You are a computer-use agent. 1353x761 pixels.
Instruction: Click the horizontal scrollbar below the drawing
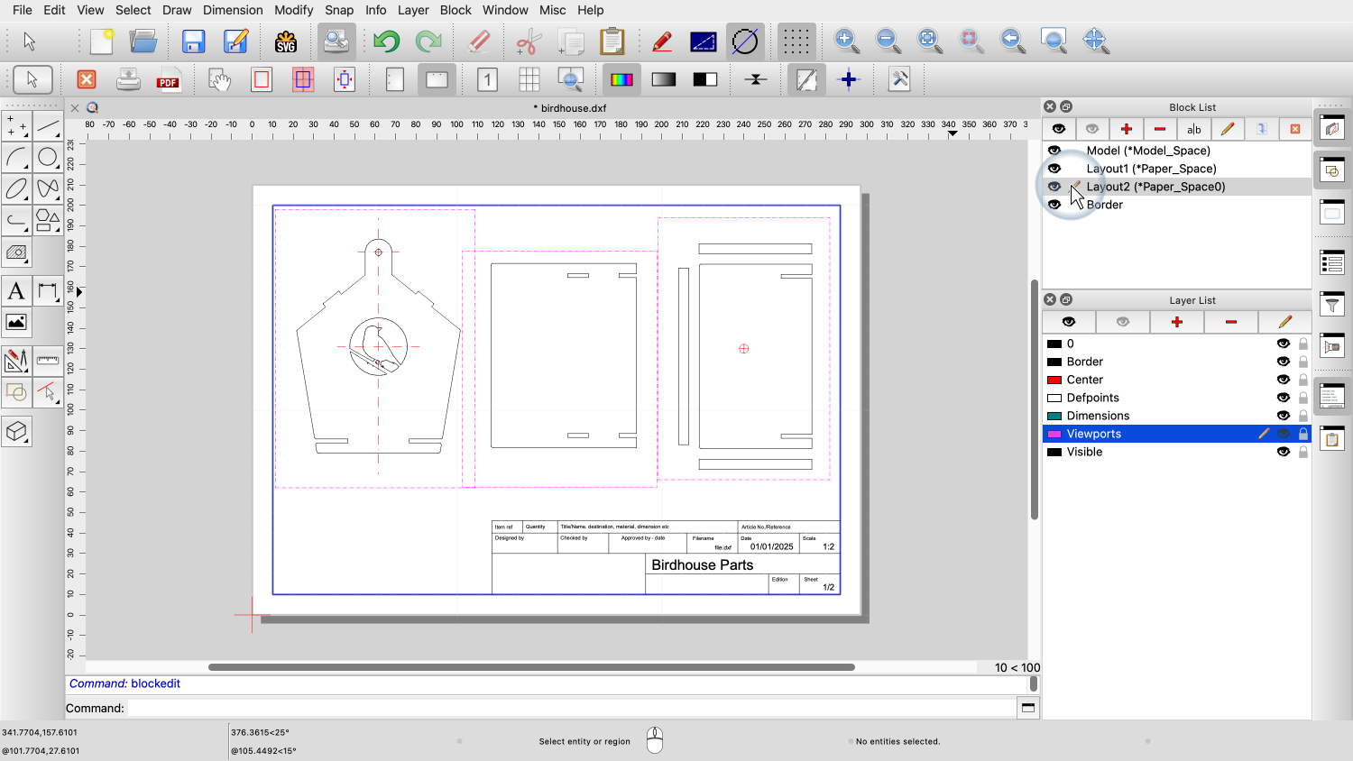(531, 667)
